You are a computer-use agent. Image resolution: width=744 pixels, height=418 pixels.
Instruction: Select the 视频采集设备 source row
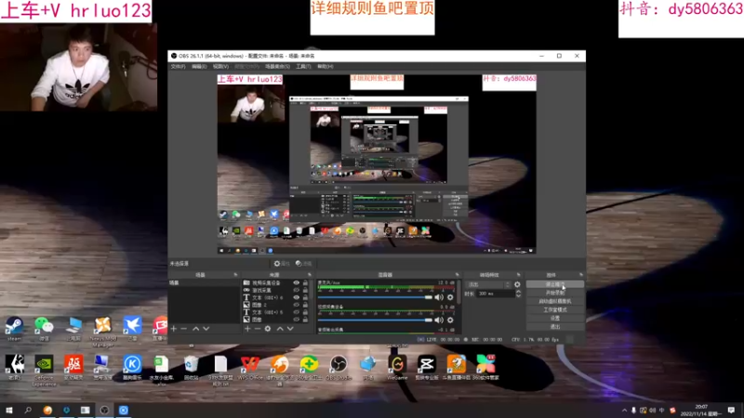(277, 283)
